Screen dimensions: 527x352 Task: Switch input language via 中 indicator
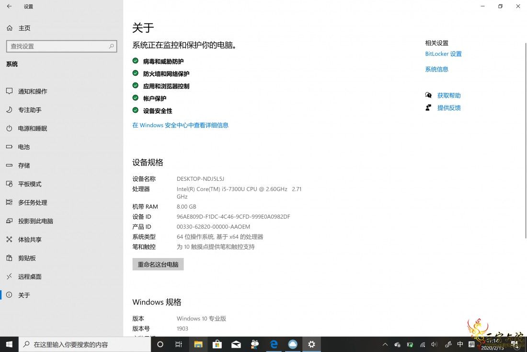[460, 344]
